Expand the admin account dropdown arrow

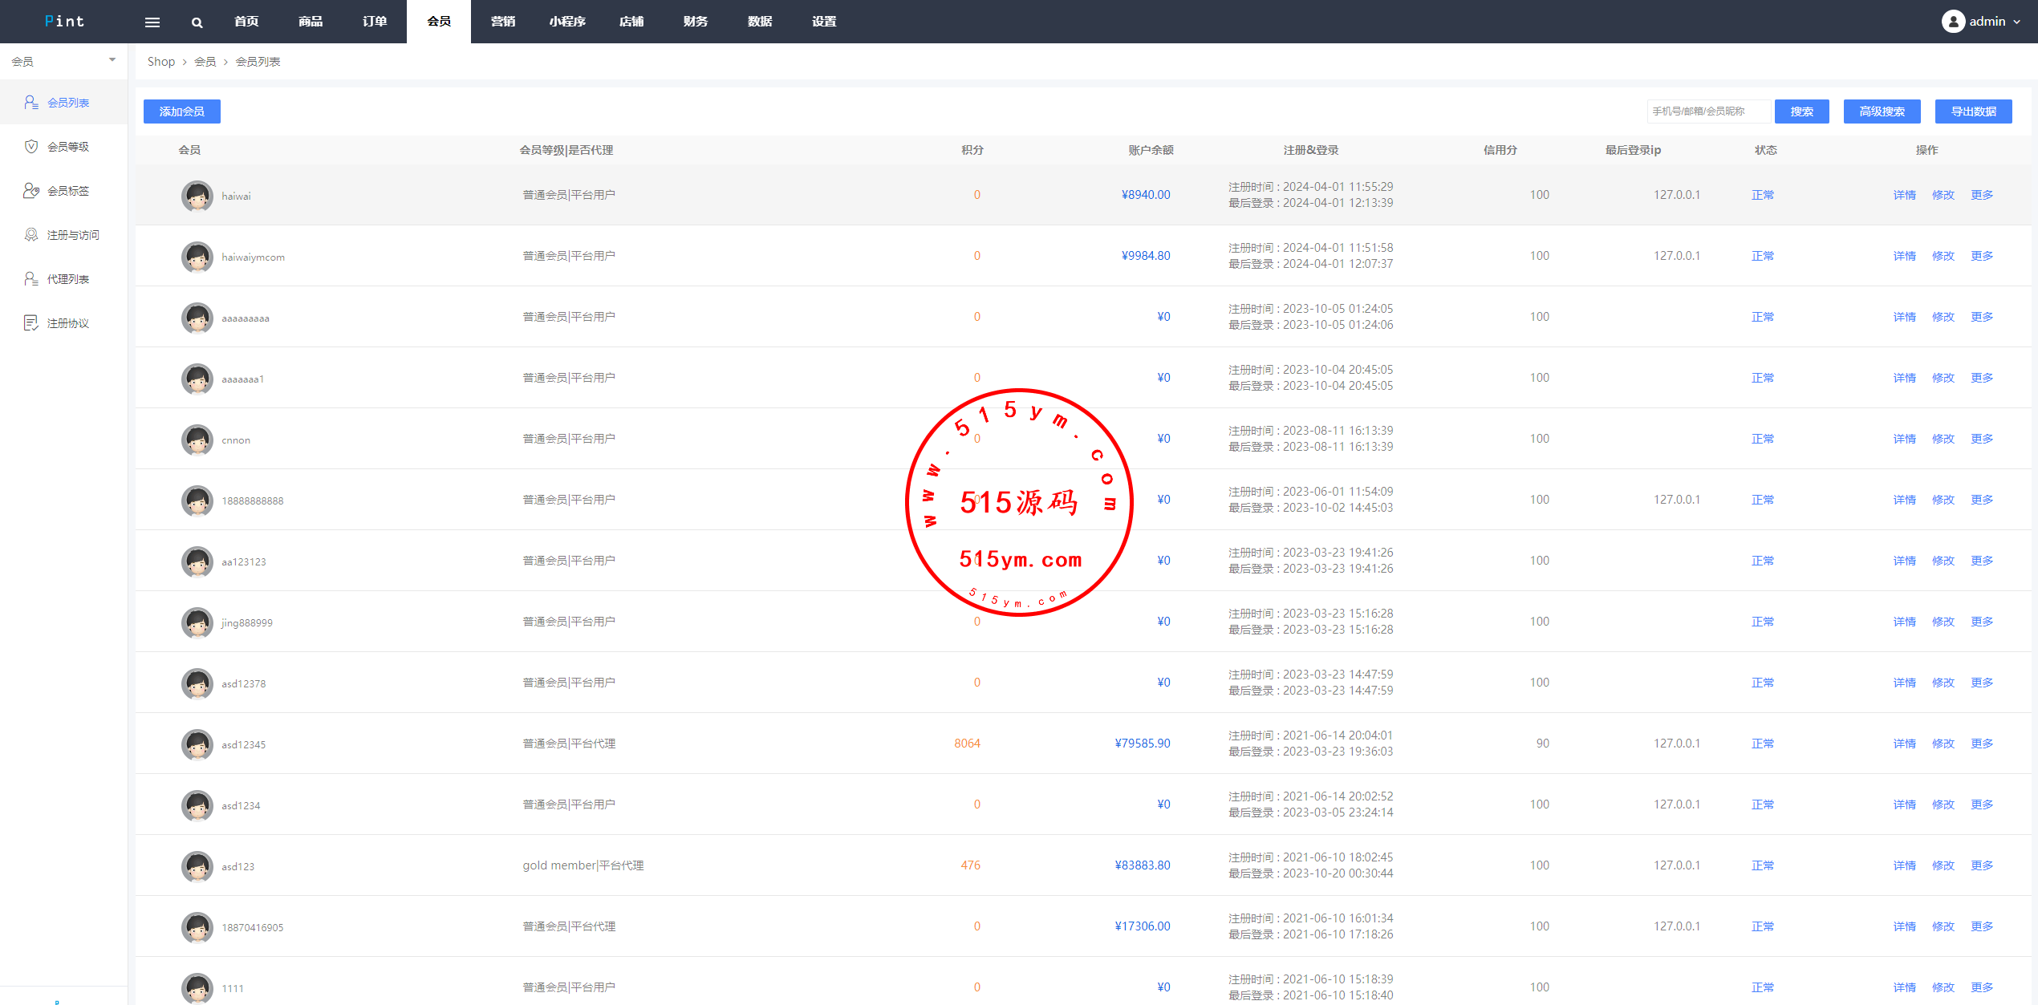2016,22
